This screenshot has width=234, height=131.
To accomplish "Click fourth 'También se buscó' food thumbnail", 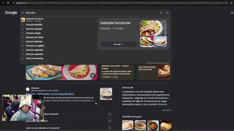I will pyautogui.click(x=166, y=125).
